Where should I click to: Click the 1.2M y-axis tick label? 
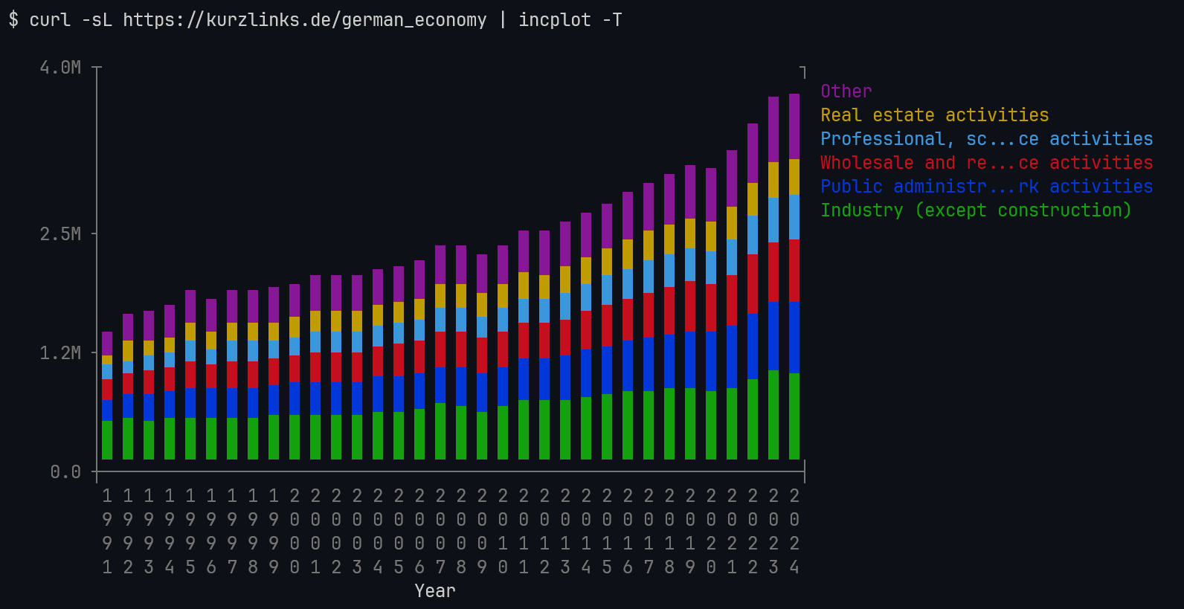pos(60,353)
